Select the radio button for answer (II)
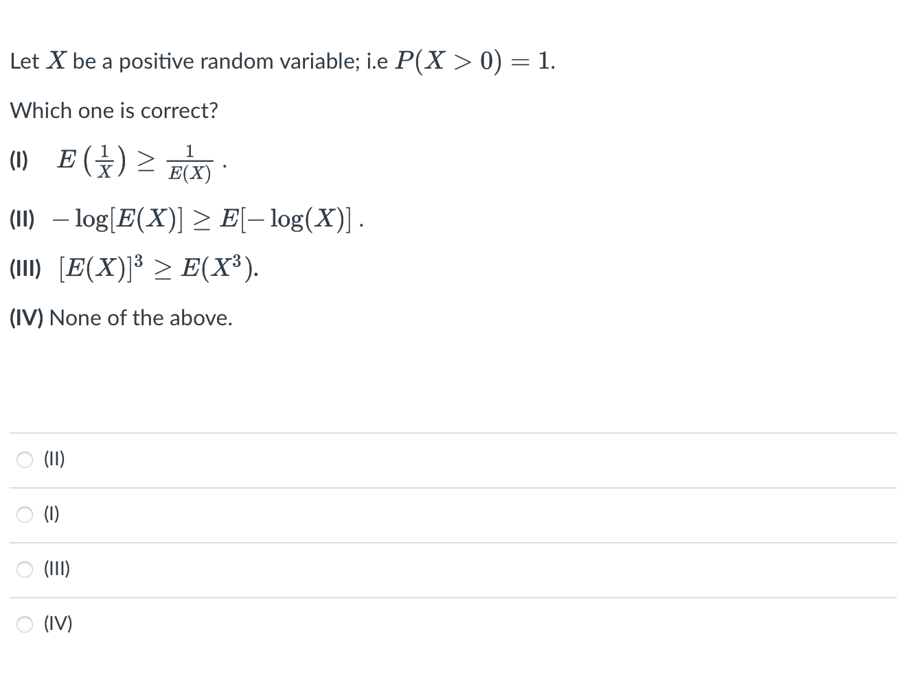912x678 pixels. pos(24,460)
